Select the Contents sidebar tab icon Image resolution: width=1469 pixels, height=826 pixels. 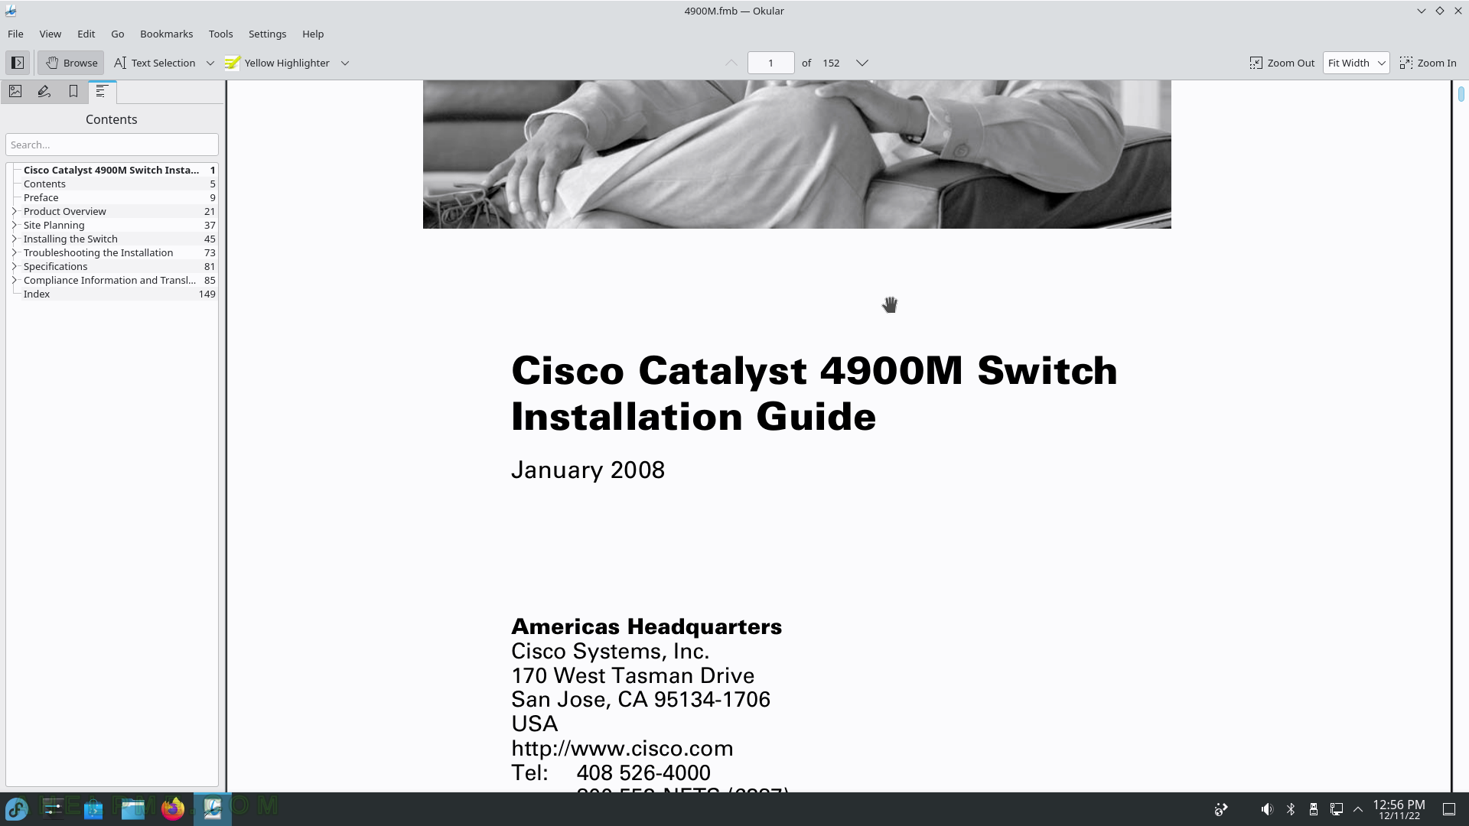[102, 91]
